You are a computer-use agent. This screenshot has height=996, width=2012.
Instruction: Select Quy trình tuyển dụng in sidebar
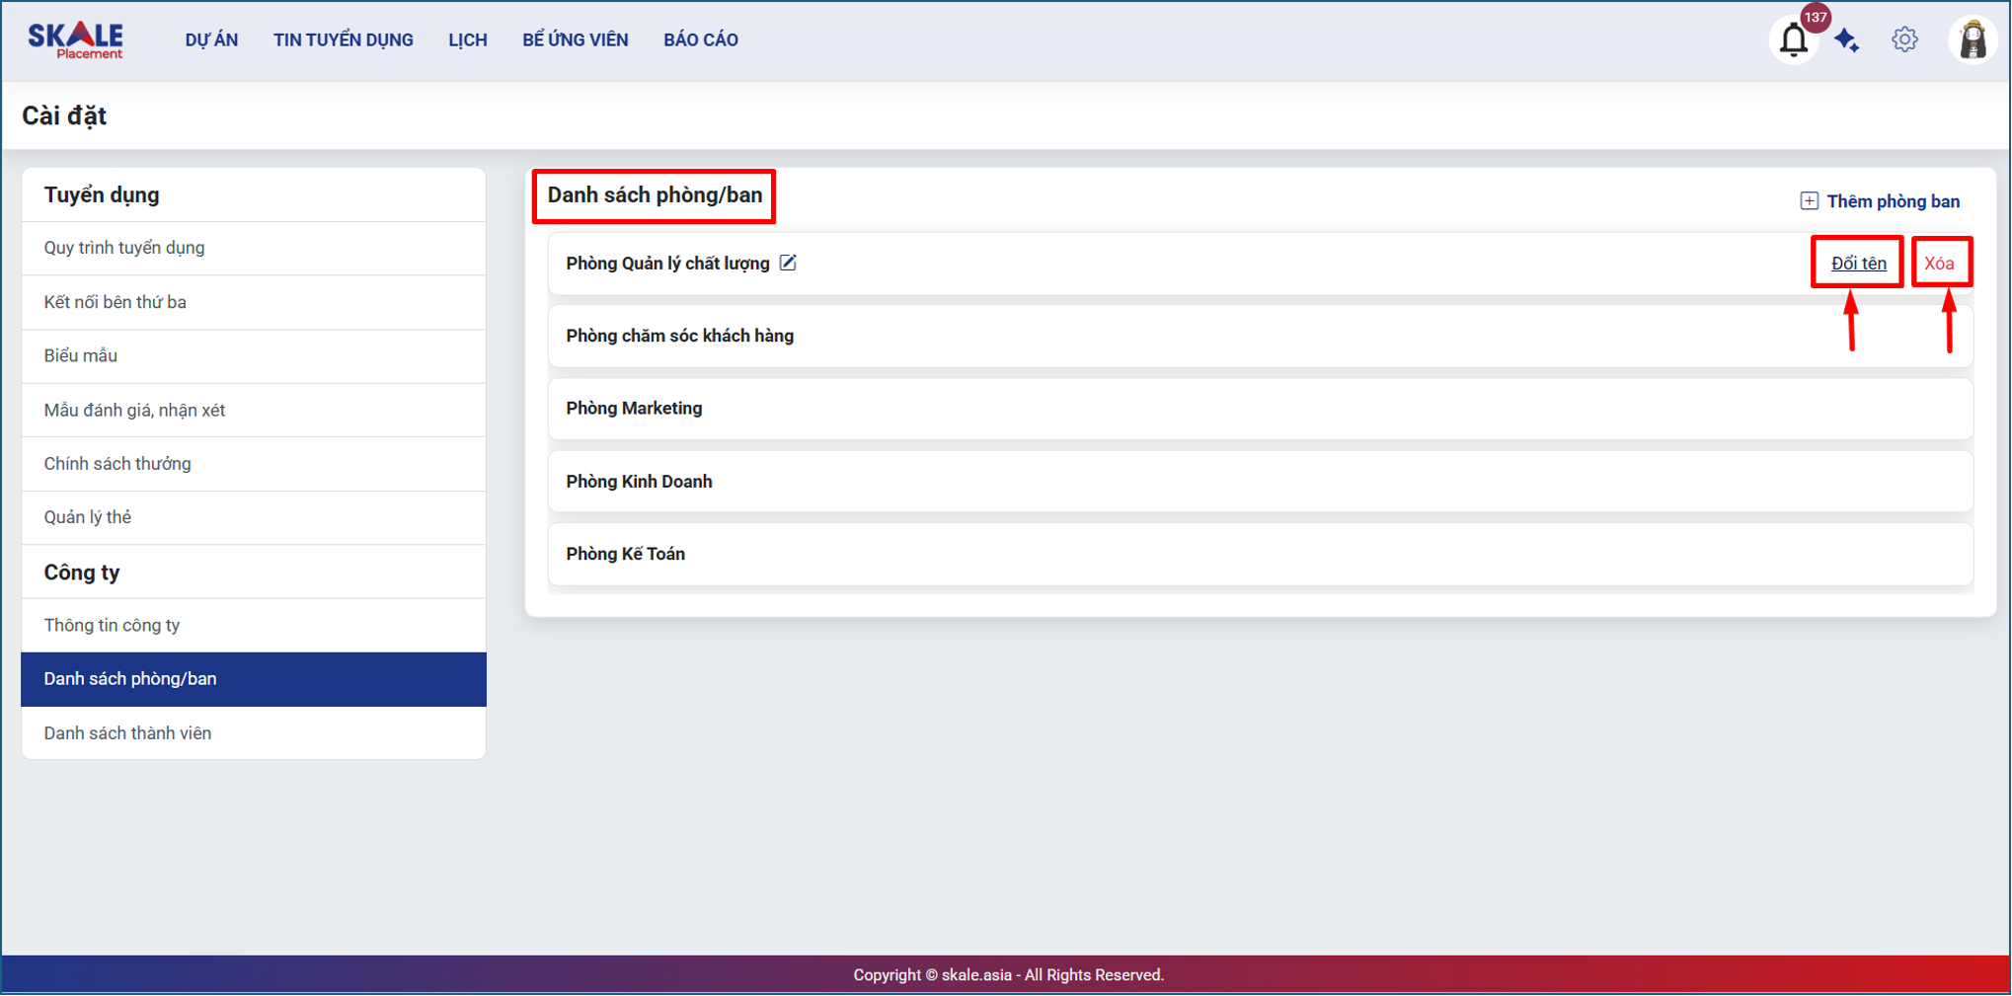pos(124,248)
